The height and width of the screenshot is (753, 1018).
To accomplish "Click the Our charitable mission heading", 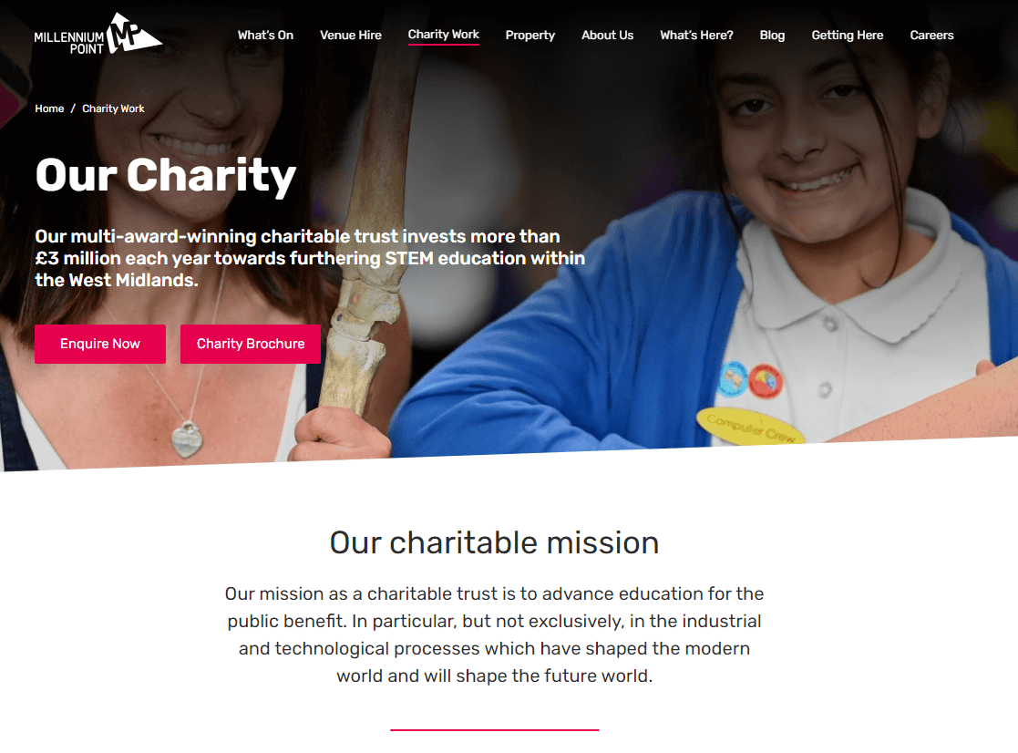I will click(494, 542).
